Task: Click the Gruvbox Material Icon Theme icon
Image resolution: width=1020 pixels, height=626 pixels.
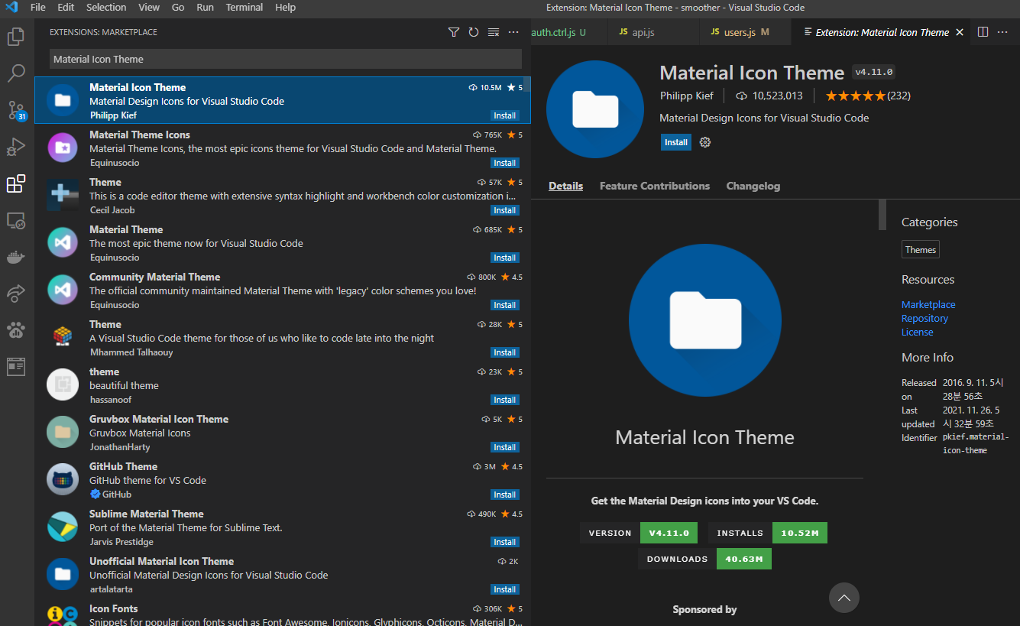Action: (63, 432)
